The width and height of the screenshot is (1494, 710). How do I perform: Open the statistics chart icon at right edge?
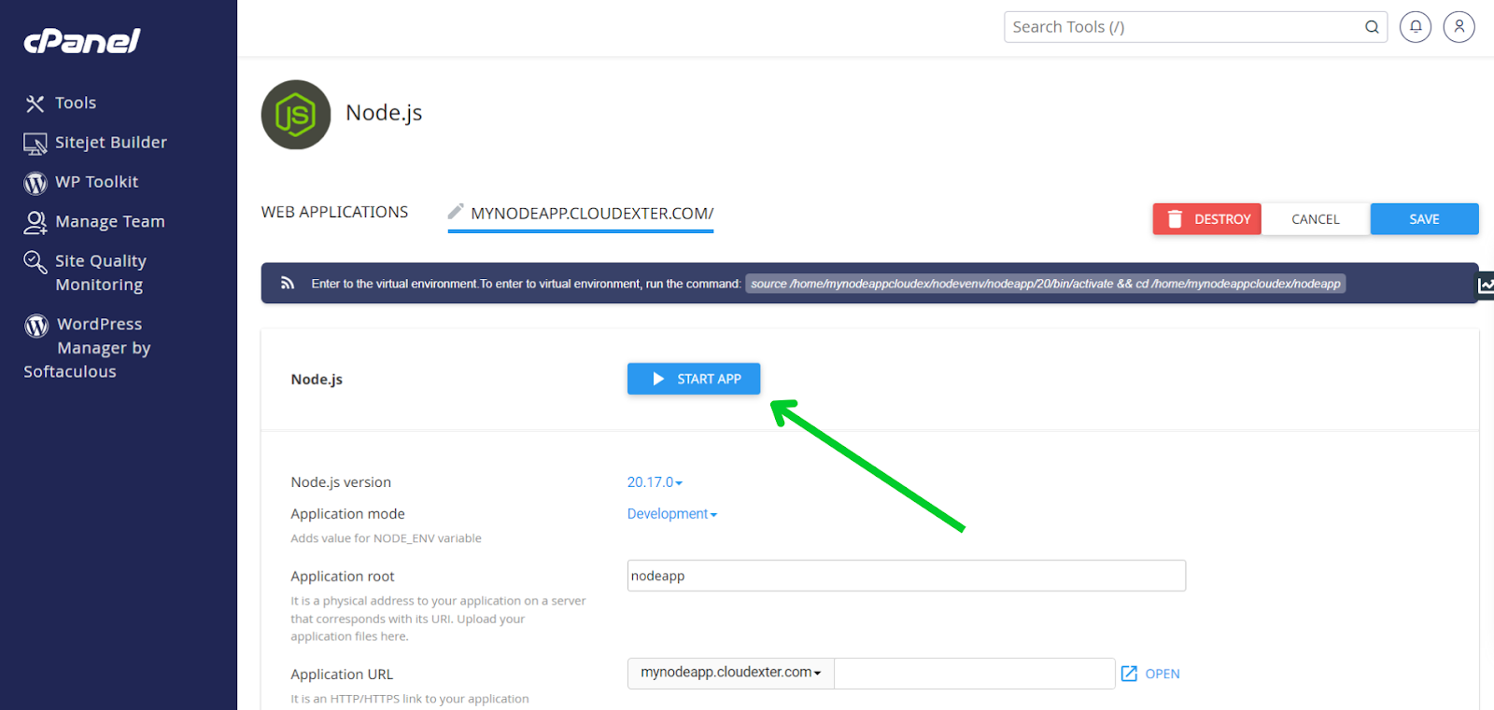(1485, 285)
